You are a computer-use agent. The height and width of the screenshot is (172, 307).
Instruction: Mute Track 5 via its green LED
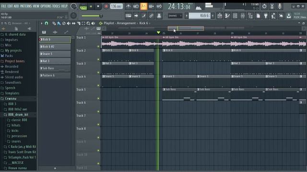(98, 98)
